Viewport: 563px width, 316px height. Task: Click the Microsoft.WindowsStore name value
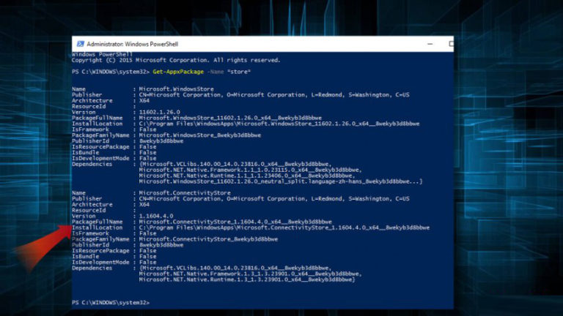pyautogui.click(x=166, y=89)
